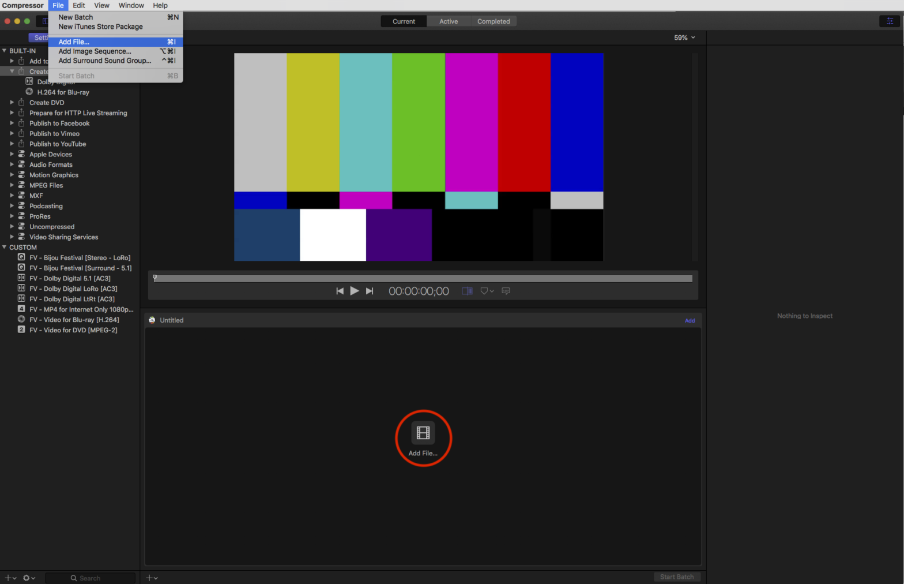Click the skip-to-next playback icon

point(370,291)
